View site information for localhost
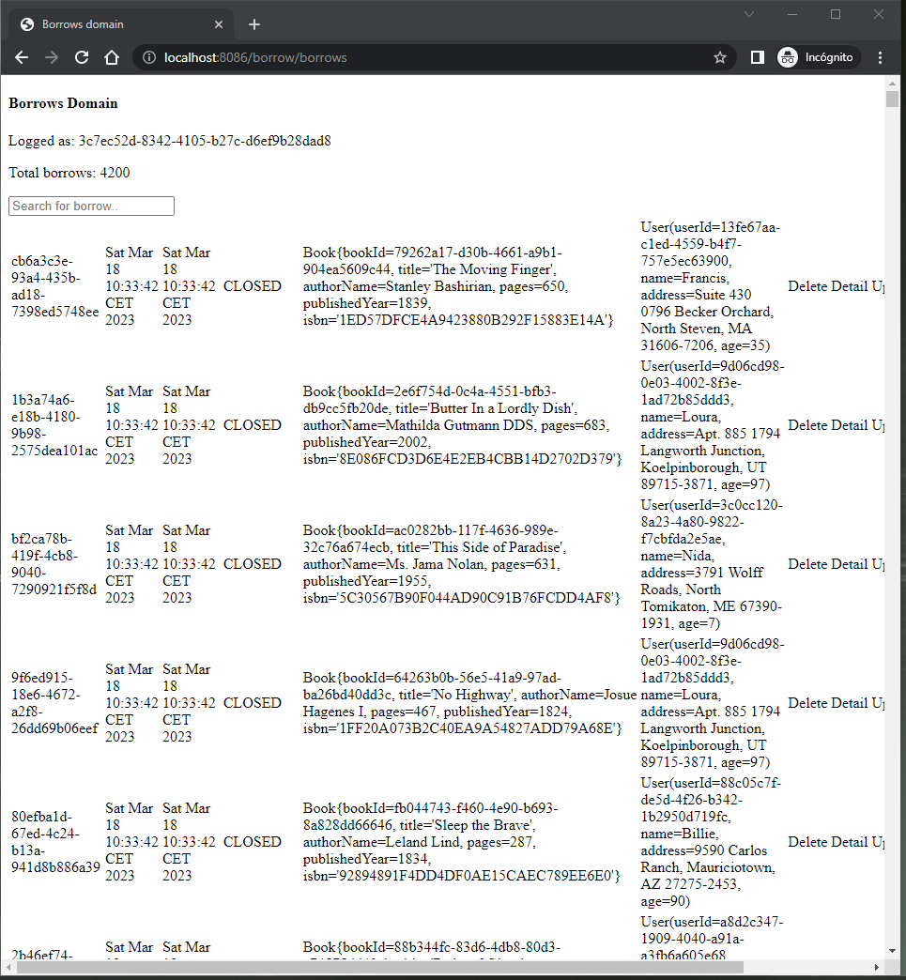The height and width of the screenshot is (980, 906). click(149, 57)
